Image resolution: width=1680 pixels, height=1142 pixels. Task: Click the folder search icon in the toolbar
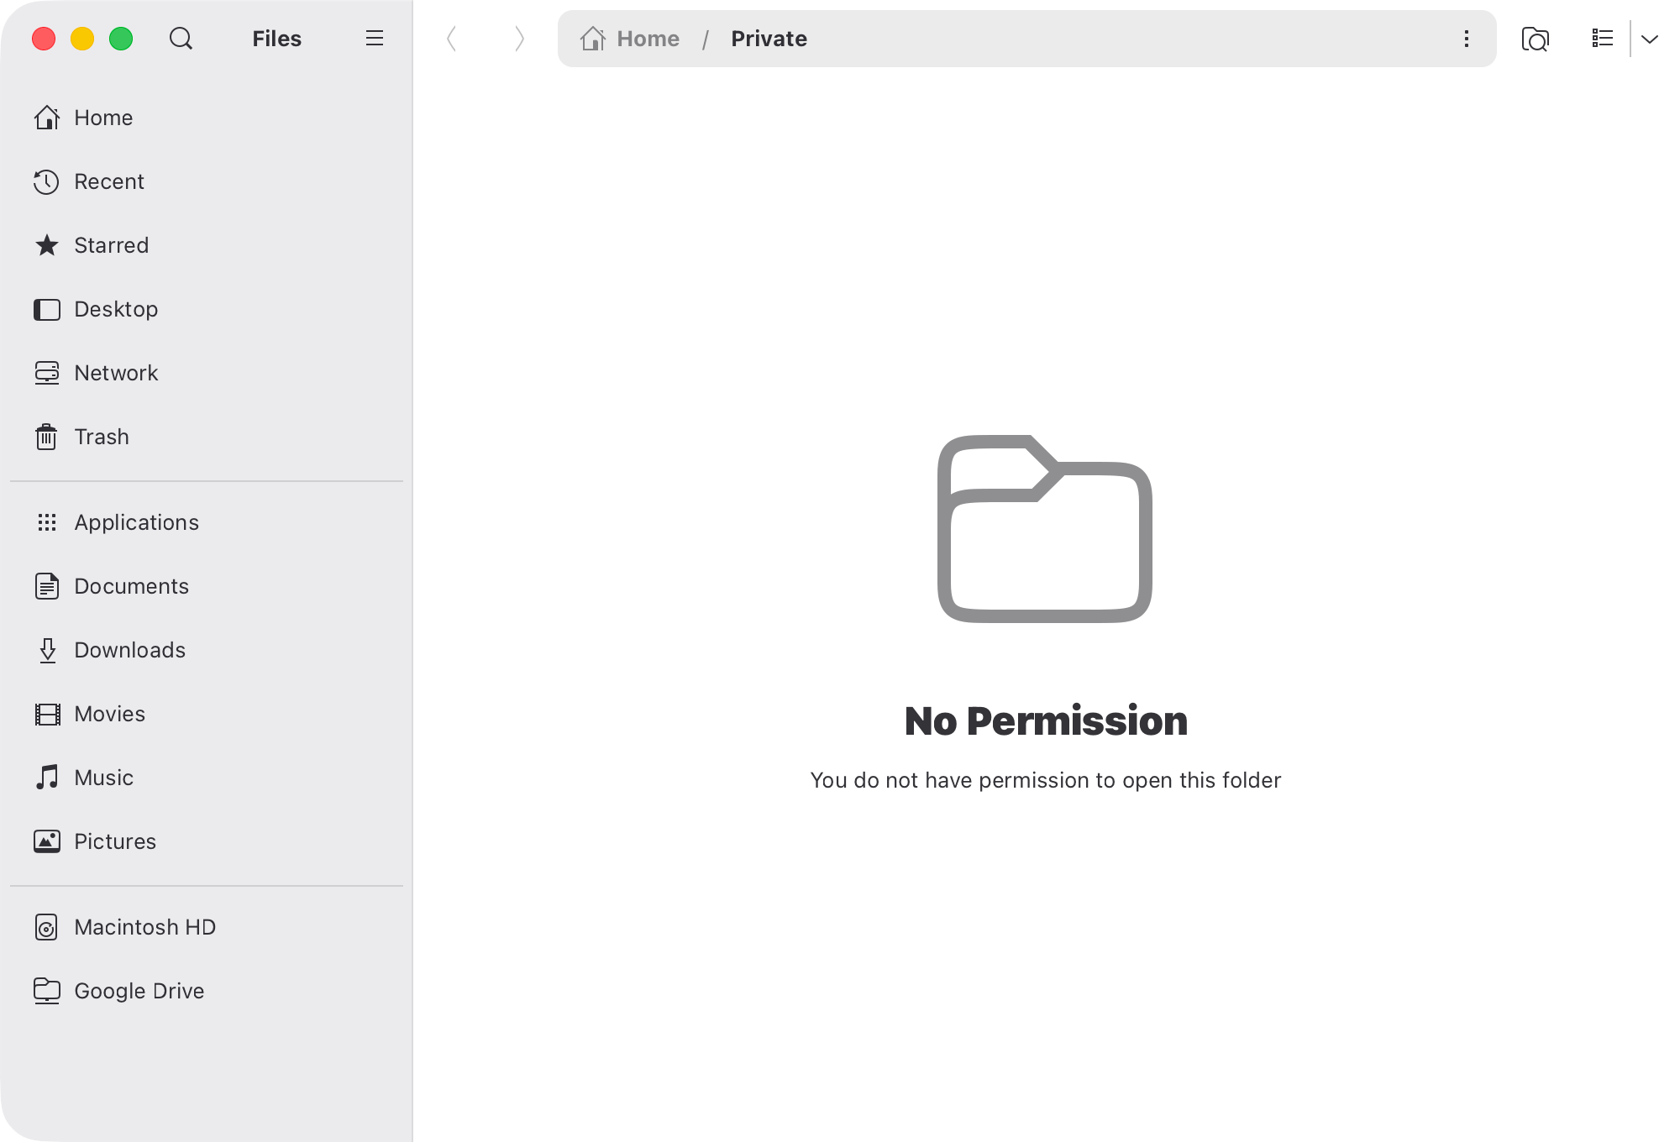coord(1536,39)
